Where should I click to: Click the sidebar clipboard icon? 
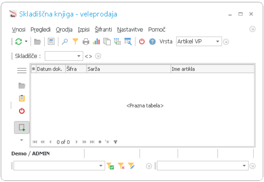[22, 98]
